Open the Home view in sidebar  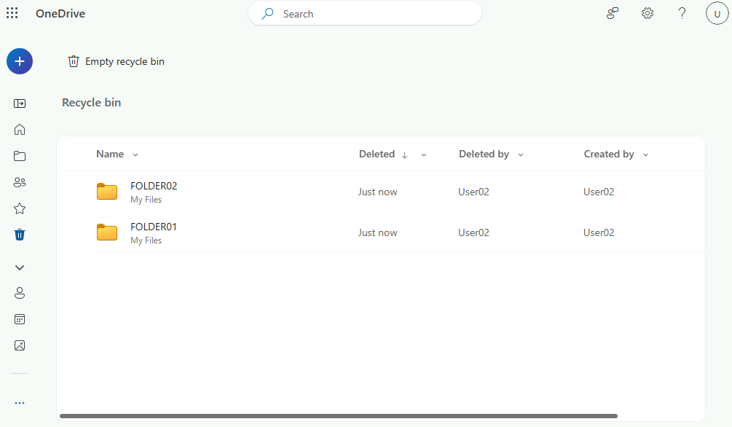click(x=20, y=130)
